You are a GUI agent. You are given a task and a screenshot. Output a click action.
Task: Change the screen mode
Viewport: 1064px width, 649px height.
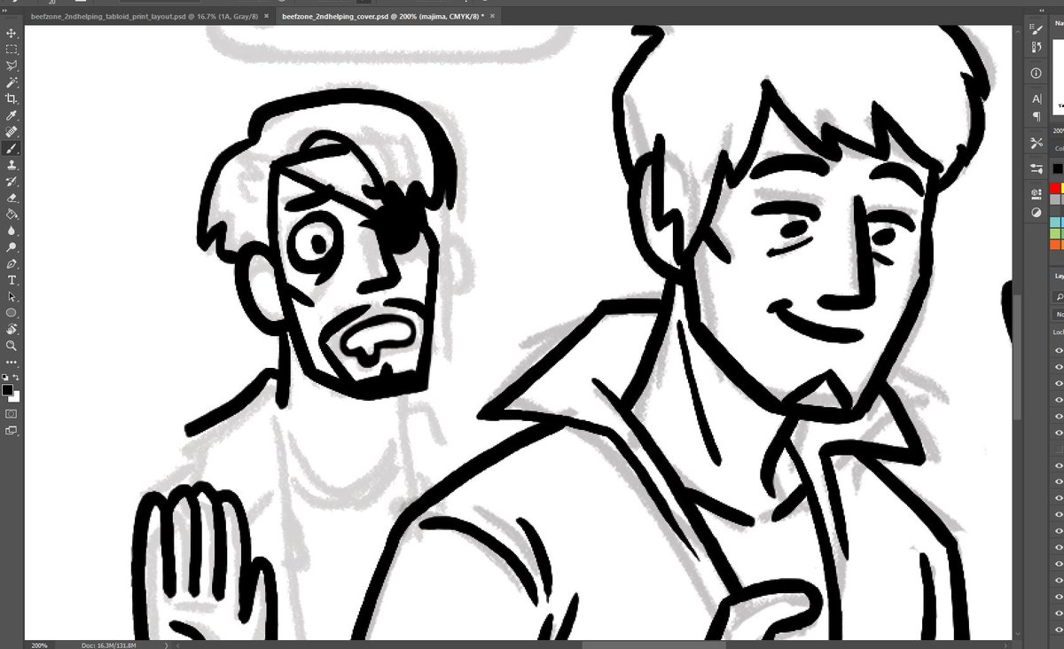12,431
